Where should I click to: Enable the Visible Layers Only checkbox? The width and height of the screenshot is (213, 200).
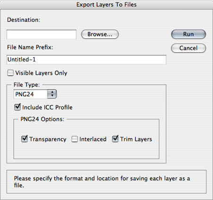point(10,73)
